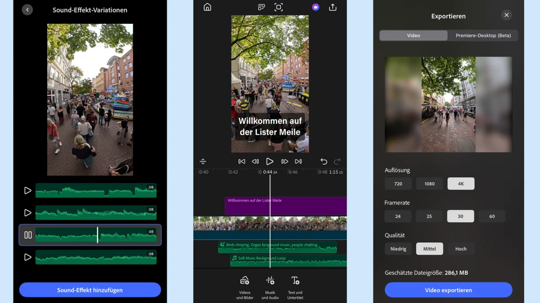The width and height of the screenshot is (540, 303).
Task: Add Text und Untertitel
Action: tap(295, 287)
